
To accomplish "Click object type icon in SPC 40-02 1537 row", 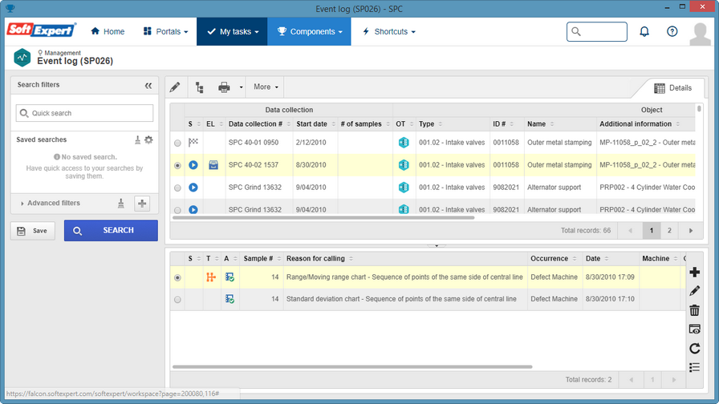I will click(x=404, y=165).
